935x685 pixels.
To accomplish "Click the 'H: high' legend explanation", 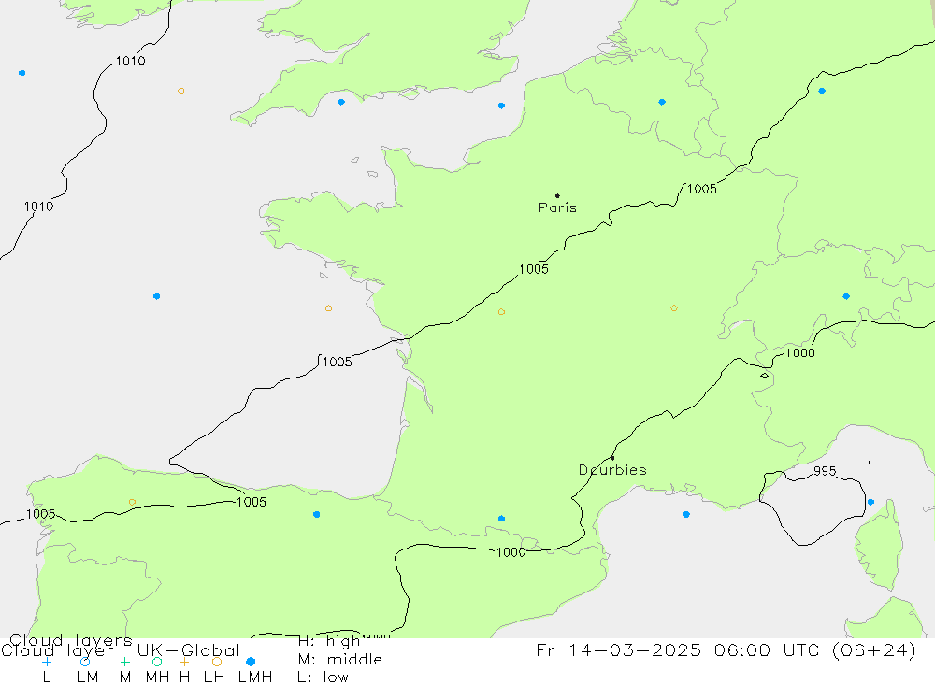I will (329, 641).
